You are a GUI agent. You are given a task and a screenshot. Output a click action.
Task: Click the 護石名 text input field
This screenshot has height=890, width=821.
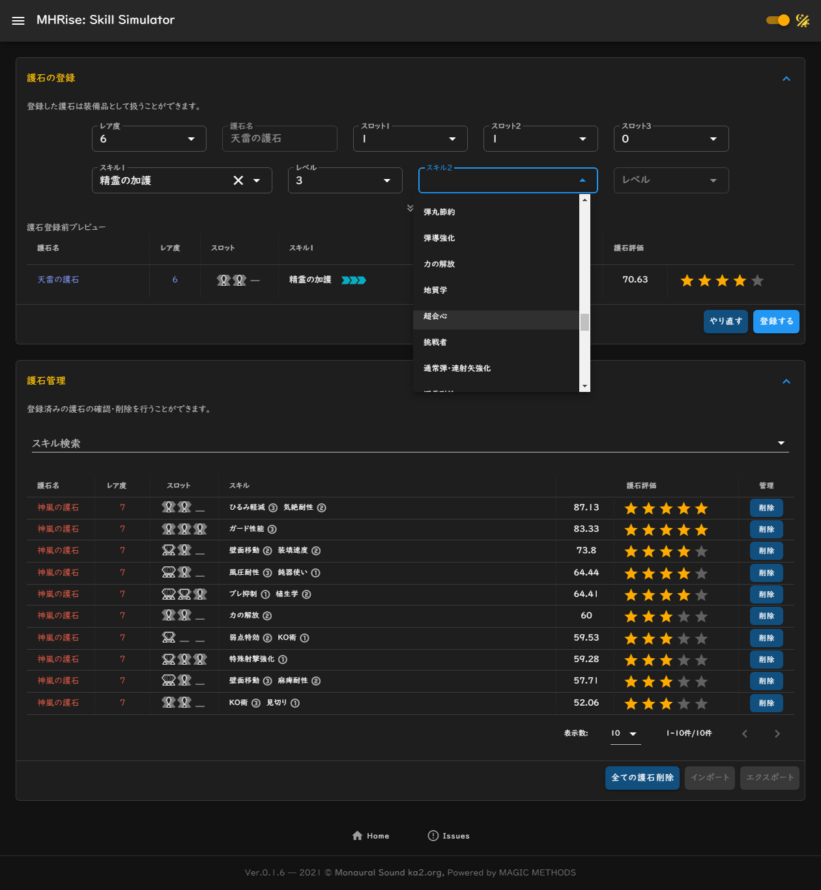pyautogui.click(x=280, y=139)
